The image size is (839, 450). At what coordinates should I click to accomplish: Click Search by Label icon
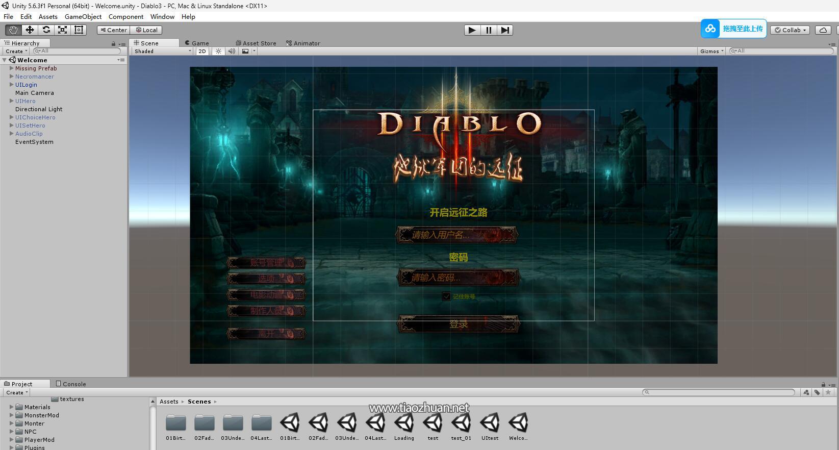pos(817,392)
